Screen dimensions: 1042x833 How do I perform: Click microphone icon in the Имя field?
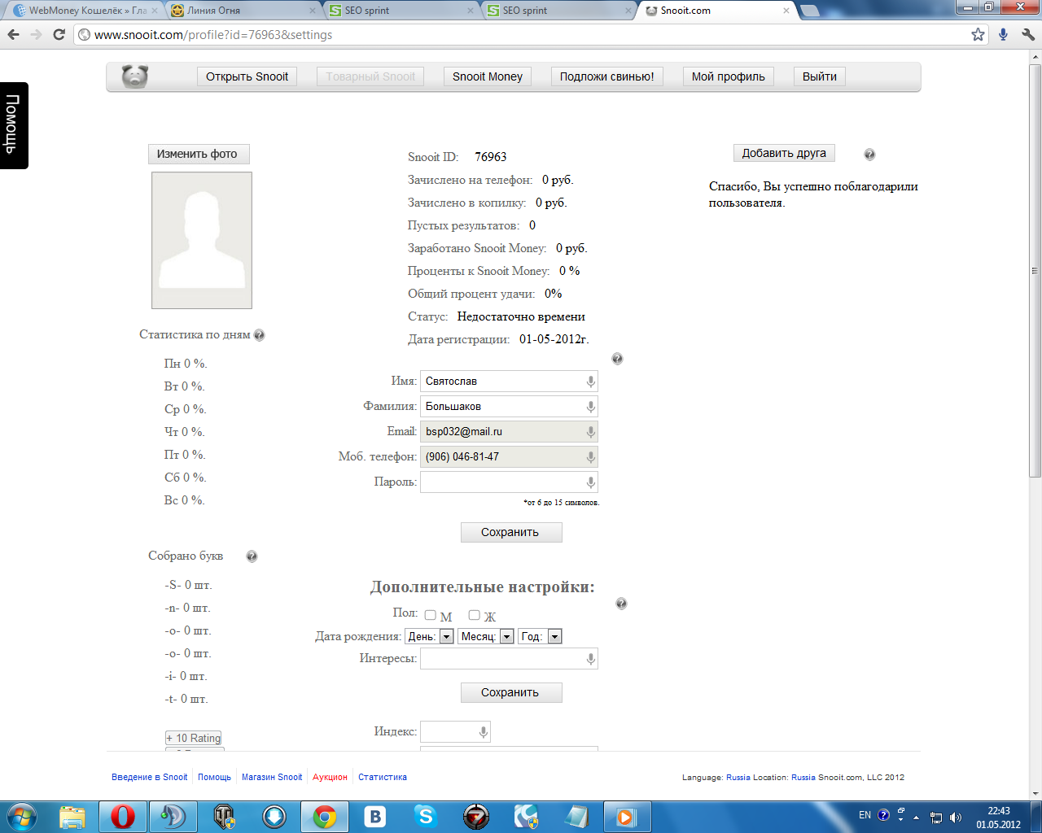[591, 382]
